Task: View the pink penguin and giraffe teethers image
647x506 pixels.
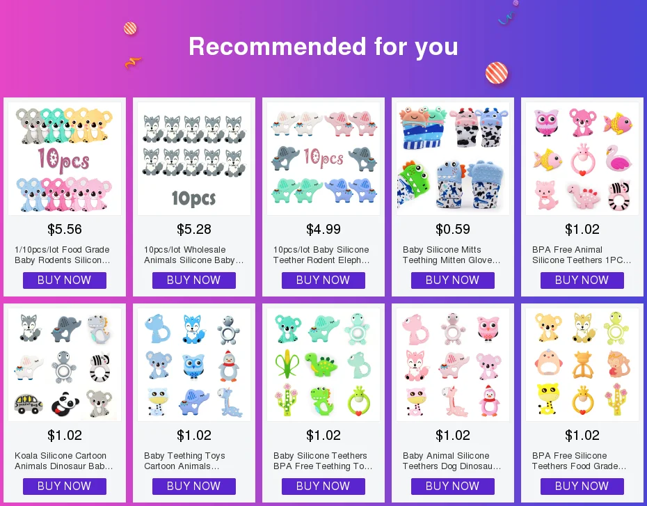Action: tap(453, 365)
